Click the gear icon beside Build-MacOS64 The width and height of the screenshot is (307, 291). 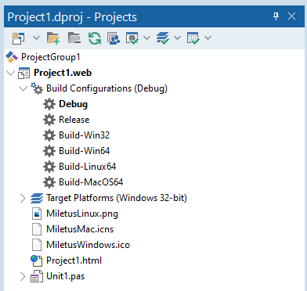pos(49,182)
